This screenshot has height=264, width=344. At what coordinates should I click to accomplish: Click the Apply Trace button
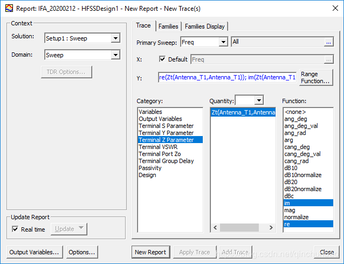coord(195,252)
